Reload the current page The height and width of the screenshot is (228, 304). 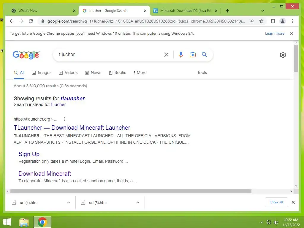[31, 21]
